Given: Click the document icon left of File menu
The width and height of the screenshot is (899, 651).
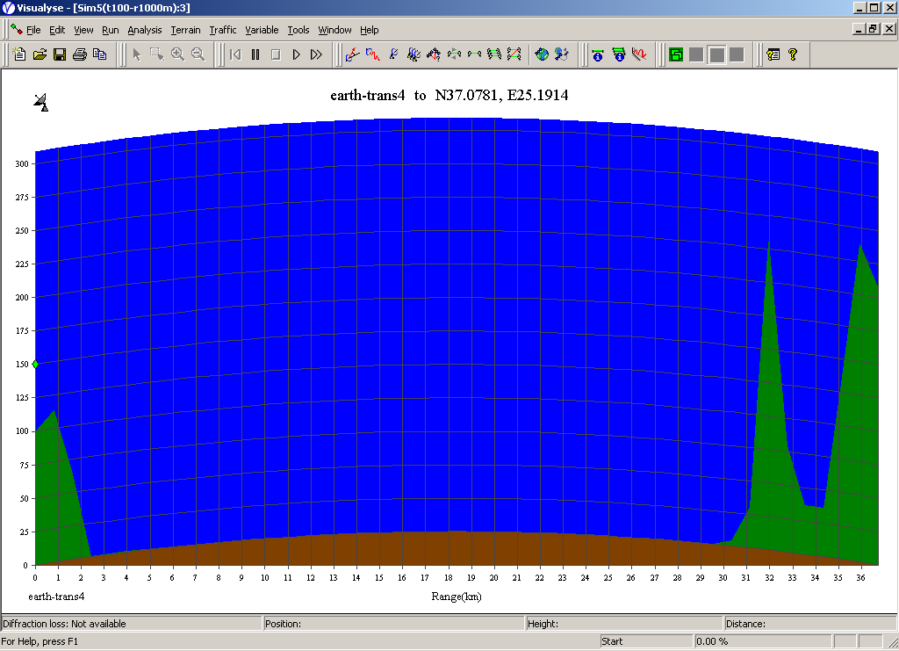Looking at the screenshot, I should [x=17, y=29].
